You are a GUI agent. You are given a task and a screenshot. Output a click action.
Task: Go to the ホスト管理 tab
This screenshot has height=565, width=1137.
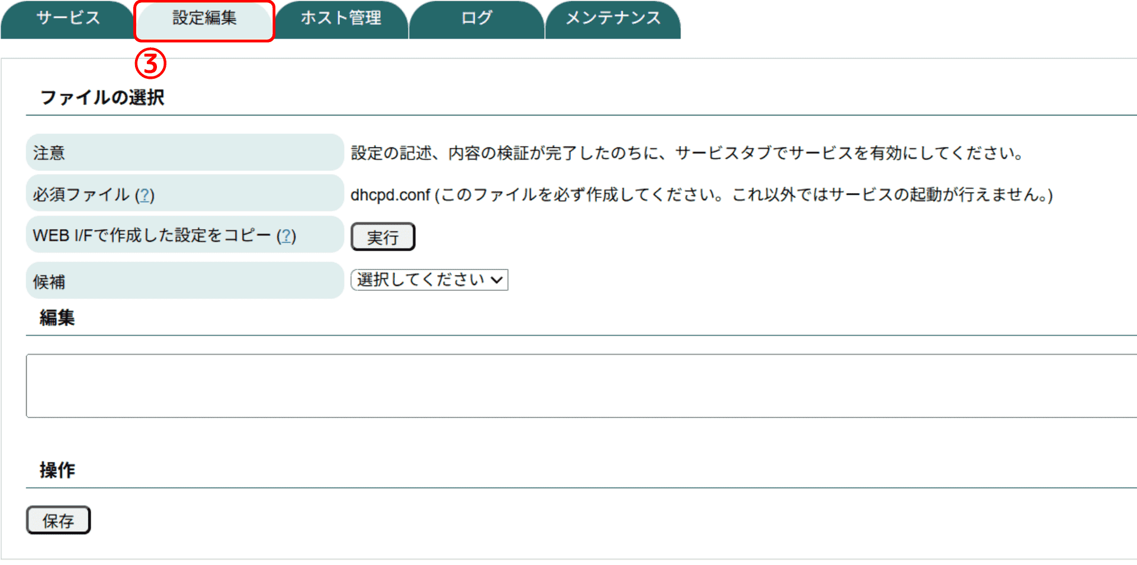[x=341, y=18]
